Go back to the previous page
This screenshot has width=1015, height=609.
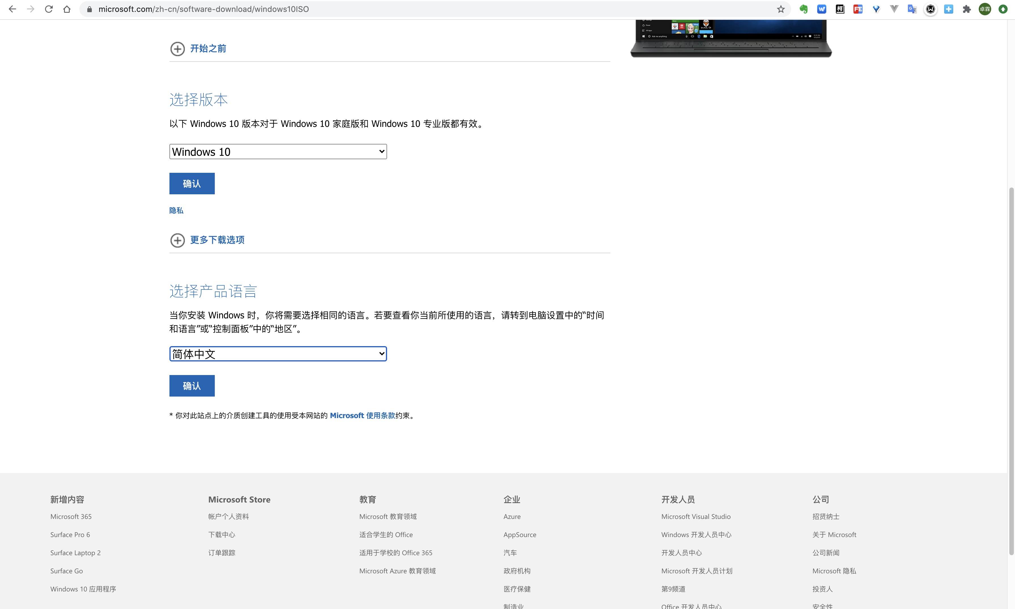[12, 9]
